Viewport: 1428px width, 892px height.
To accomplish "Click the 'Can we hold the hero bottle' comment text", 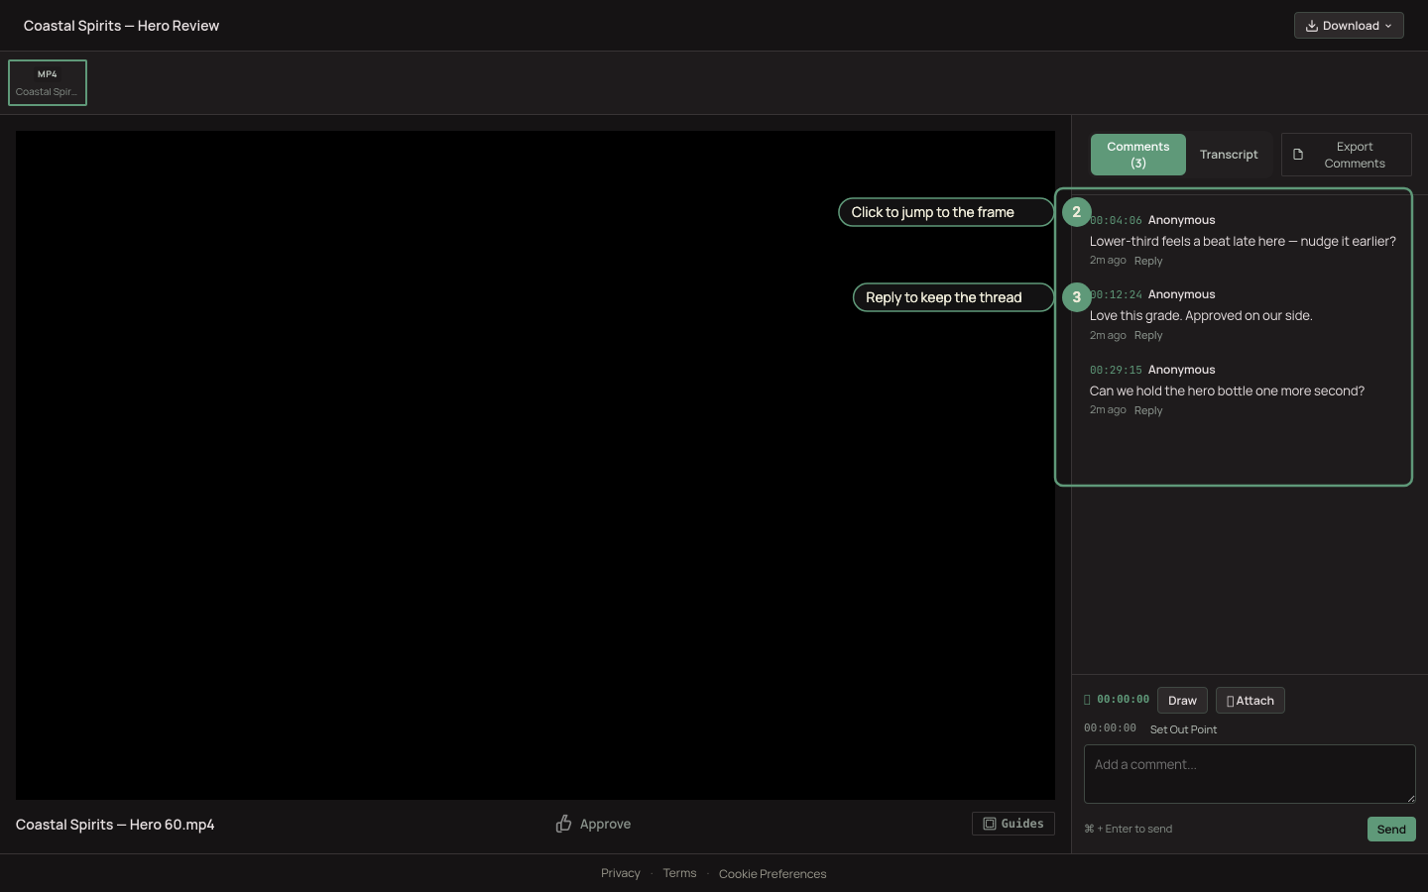I will (x=1227, y=390).
